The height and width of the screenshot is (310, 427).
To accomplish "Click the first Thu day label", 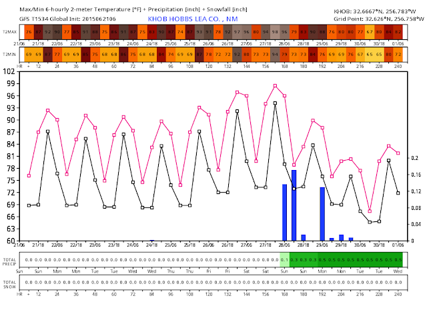I will click(171, 271).
